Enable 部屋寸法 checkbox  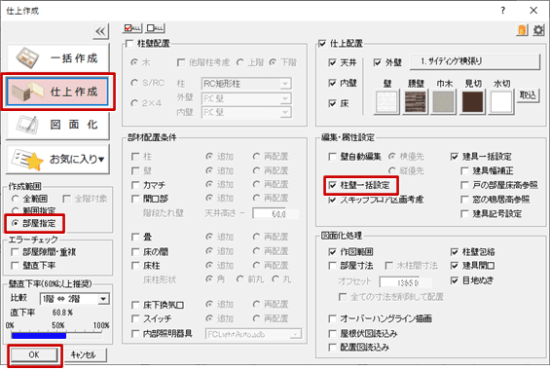coord(333,266)
